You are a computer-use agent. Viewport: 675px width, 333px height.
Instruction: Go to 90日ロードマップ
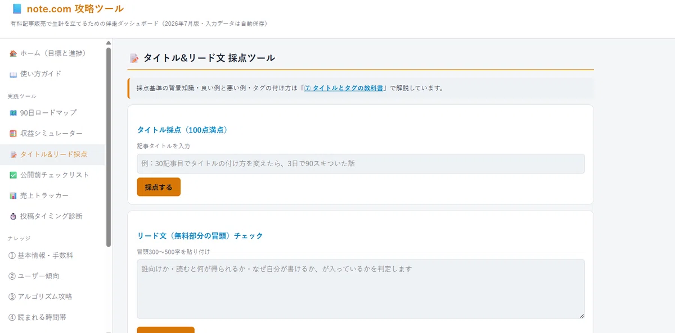[x=52, y=113]
